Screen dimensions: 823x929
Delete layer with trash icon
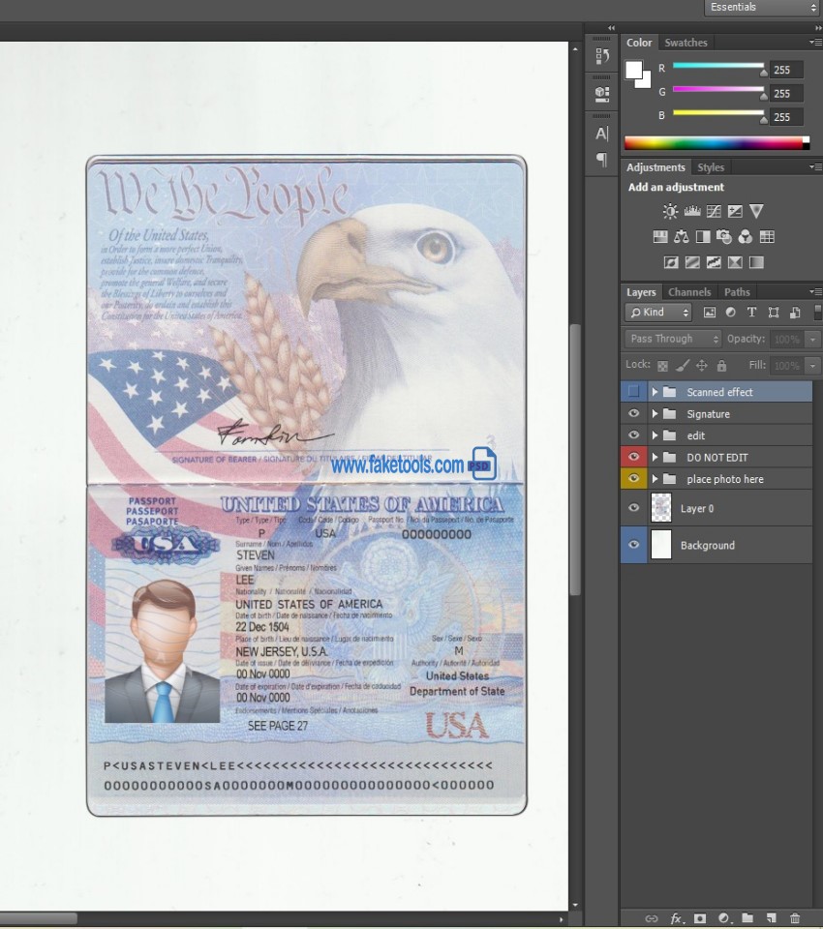tap(795, 918)
